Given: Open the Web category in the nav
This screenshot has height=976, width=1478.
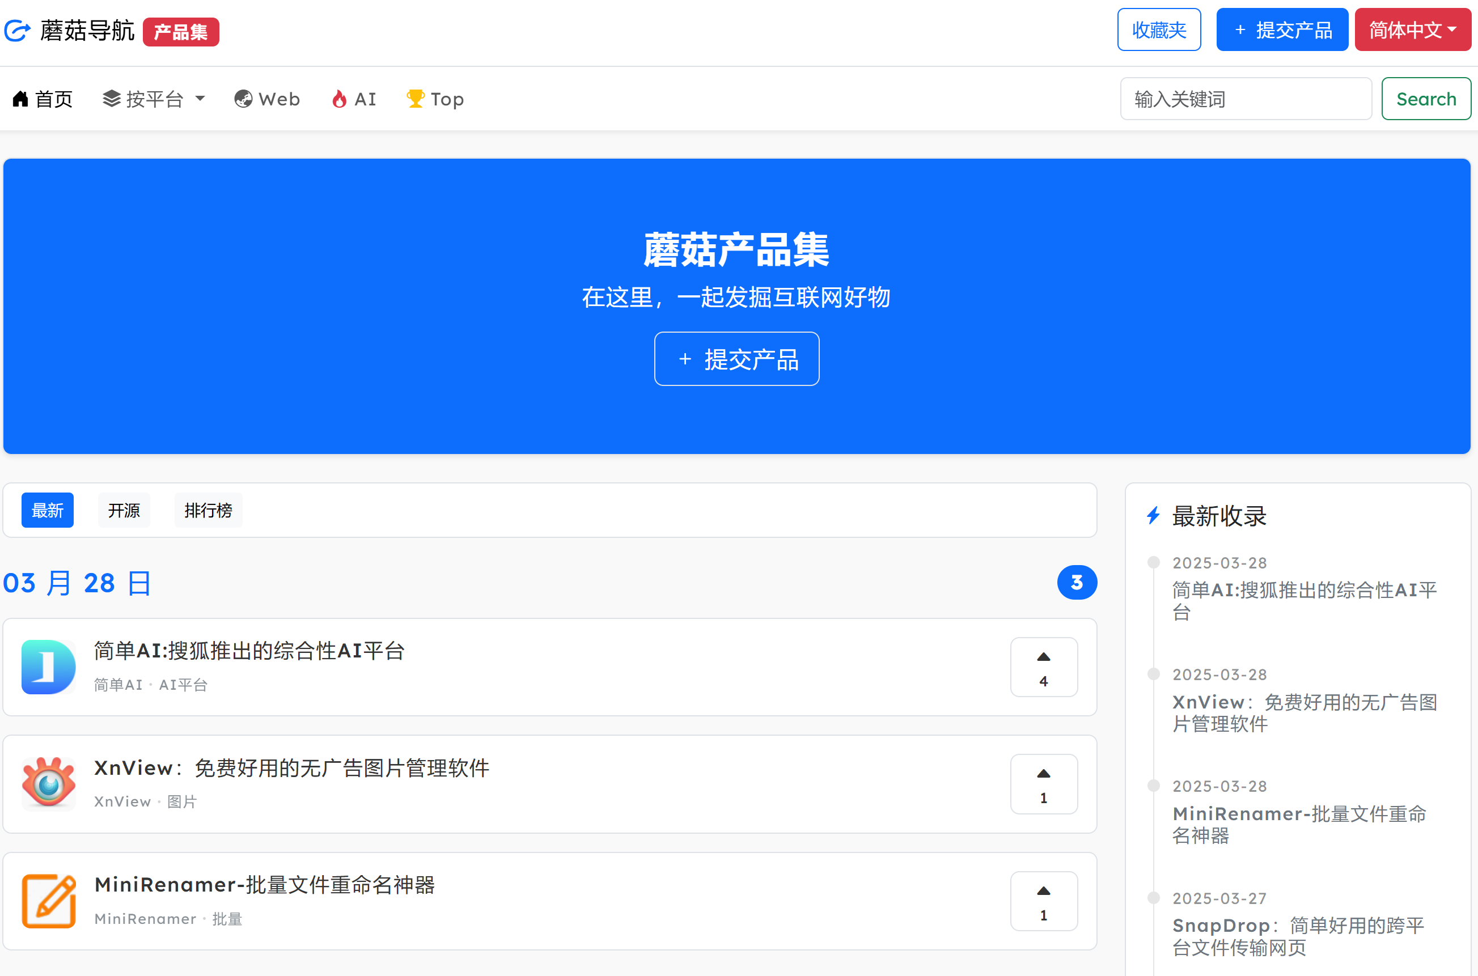Looking at the screenshot, I should pyautogui.click(x=267, y=99).
